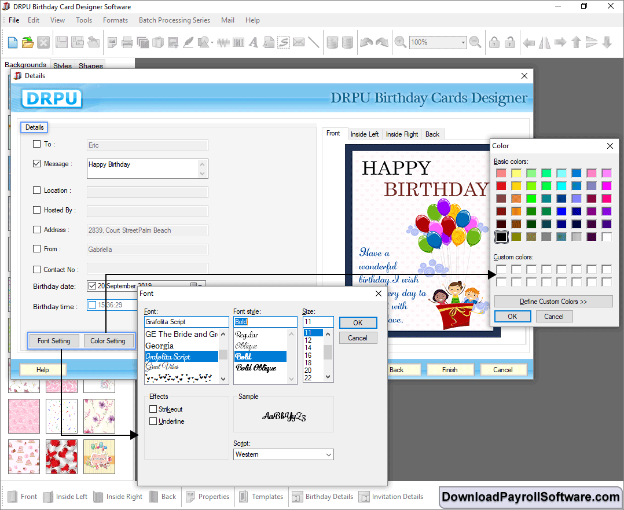Click the up arrow toolbar icon
Screen dimensions: 624x510
click(x=576, y=42)
